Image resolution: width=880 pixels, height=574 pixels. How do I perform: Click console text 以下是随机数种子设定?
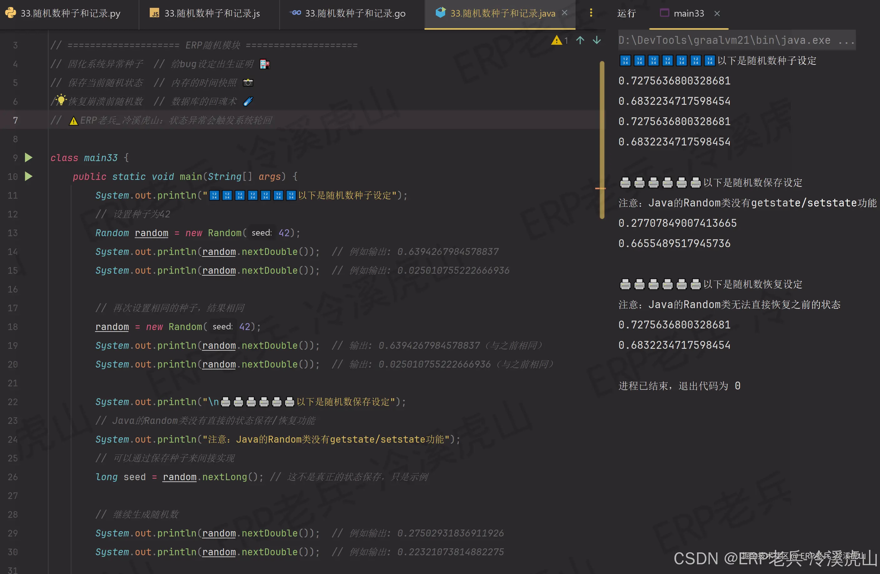767,61
